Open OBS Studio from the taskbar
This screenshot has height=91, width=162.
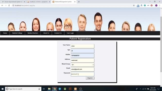click(x=81, y=89)
